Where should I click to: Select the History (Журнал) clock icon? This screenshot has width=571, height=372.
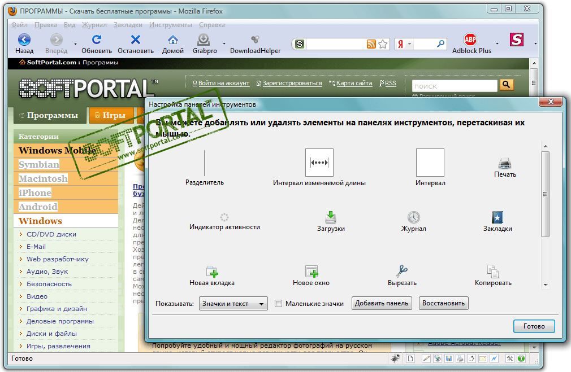coord(414,217)
